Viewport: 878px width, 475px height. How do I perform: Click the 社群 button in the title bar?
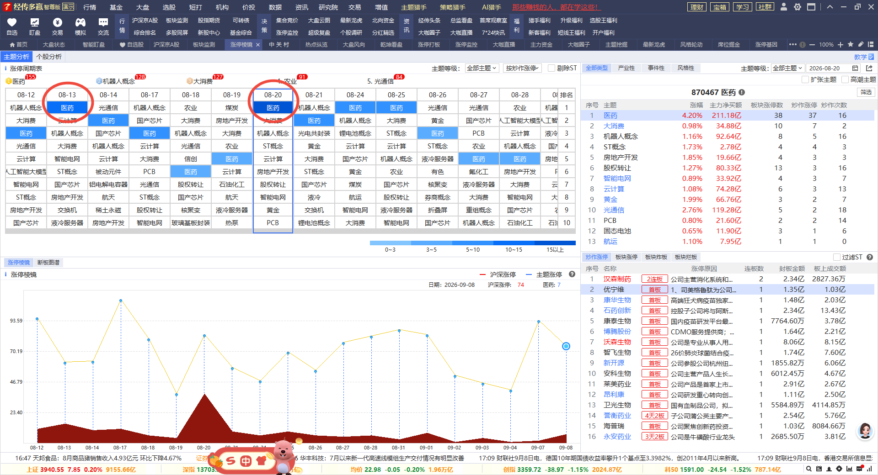pyautogui.click(x=765, y=7)
